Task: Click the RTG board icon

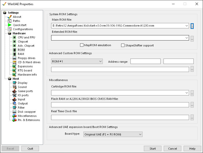Action: (x=14, y=70)
